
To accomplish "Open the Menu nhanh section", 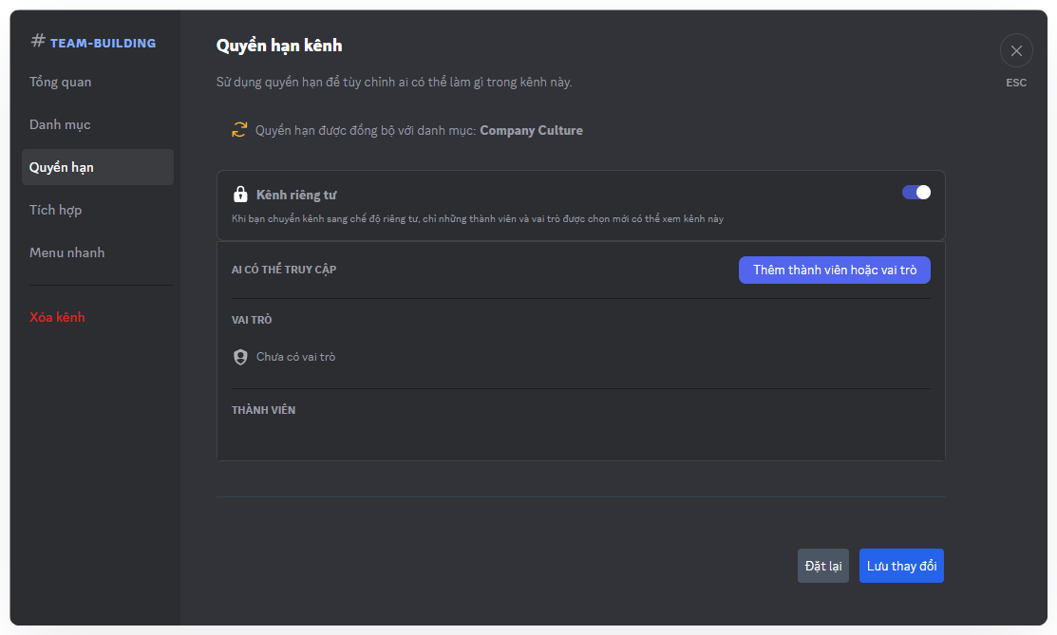I will (67, 252).
